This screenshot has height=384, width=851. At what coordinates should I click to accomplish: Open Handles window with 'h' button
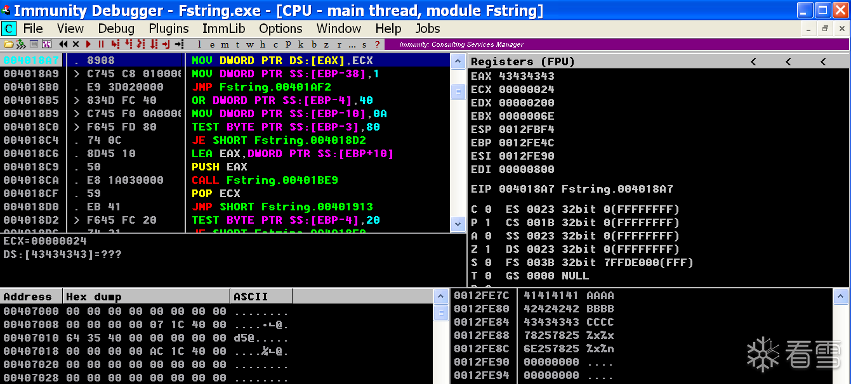pos(262,44)
